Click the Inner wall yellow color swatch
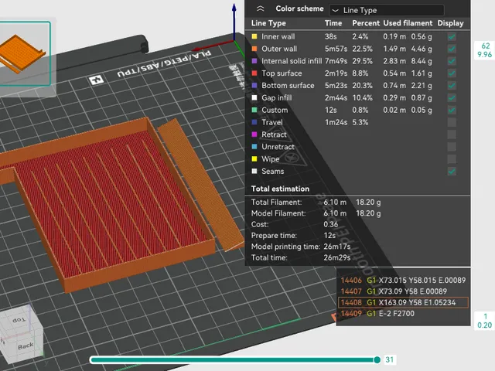The width and height of the screenshot is (495, 371). (254, 36)
